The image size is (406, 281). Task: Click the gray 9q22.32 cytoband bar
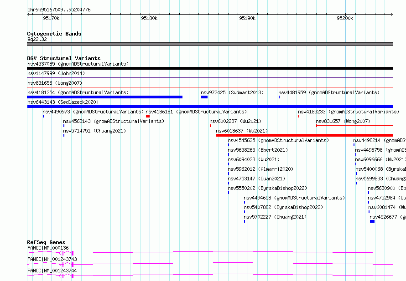(210, 44)
